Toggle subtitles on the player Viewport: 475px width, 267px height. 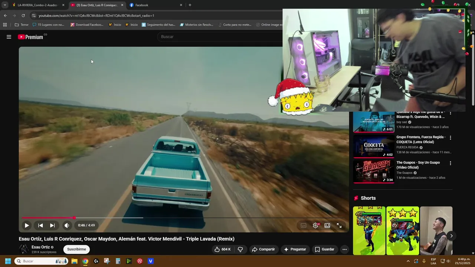304,225
